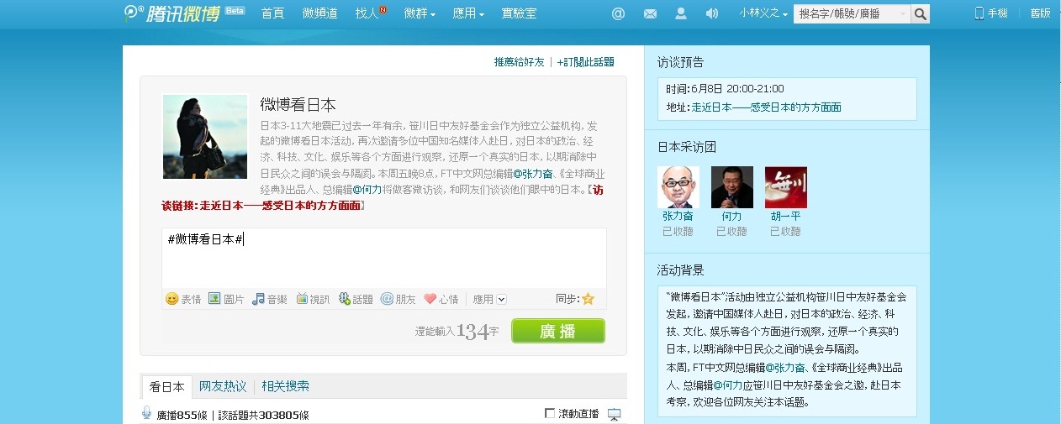Expand the 應用 menu in top navigation
Image resolution: width=1061 pixels, height=424 pixels.
468,13
